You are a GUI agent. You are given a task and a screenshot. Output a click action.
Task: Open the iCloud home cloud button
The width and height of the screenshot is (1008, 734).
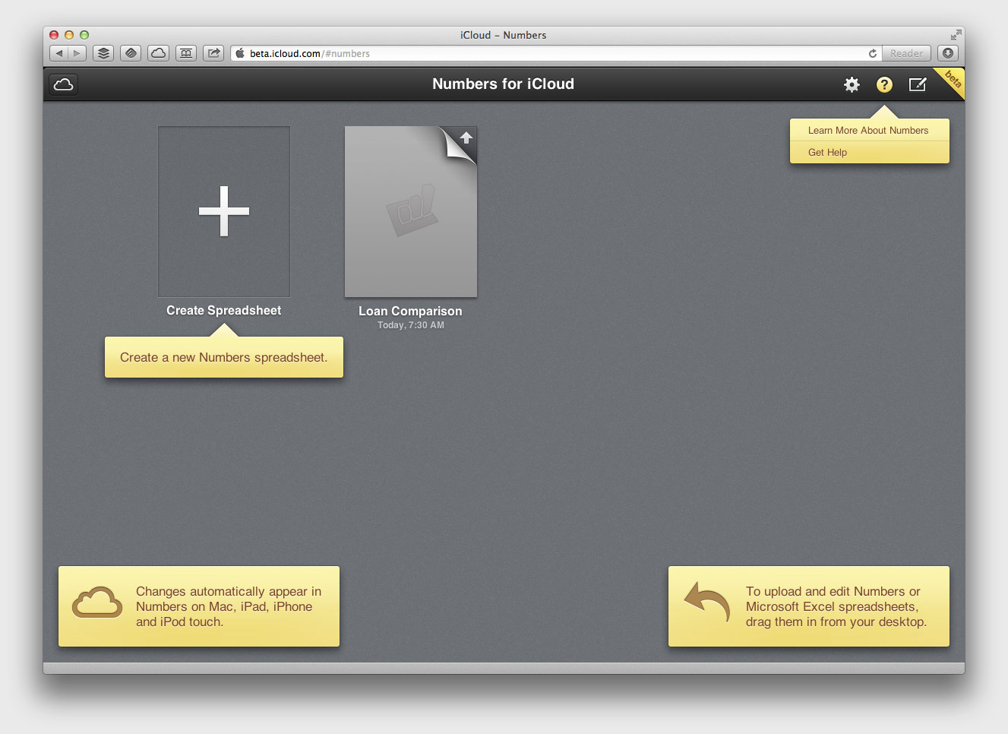(x=64, y=84)
